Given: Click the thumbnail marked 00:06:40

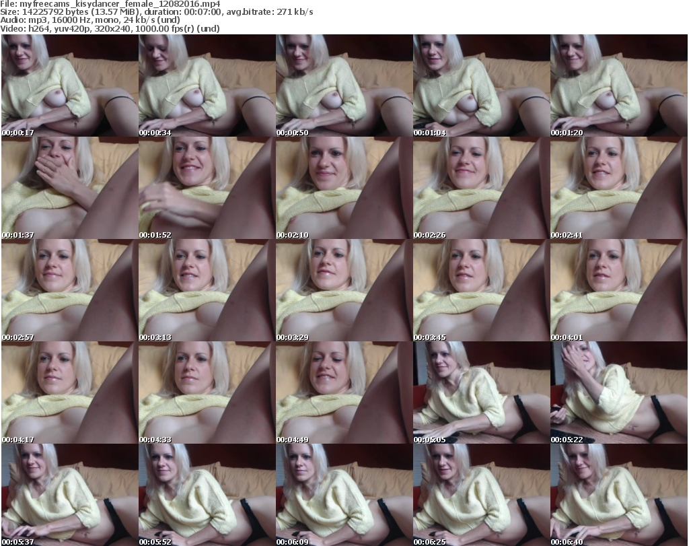Looking at the screenshot, I should pos(618,495).
